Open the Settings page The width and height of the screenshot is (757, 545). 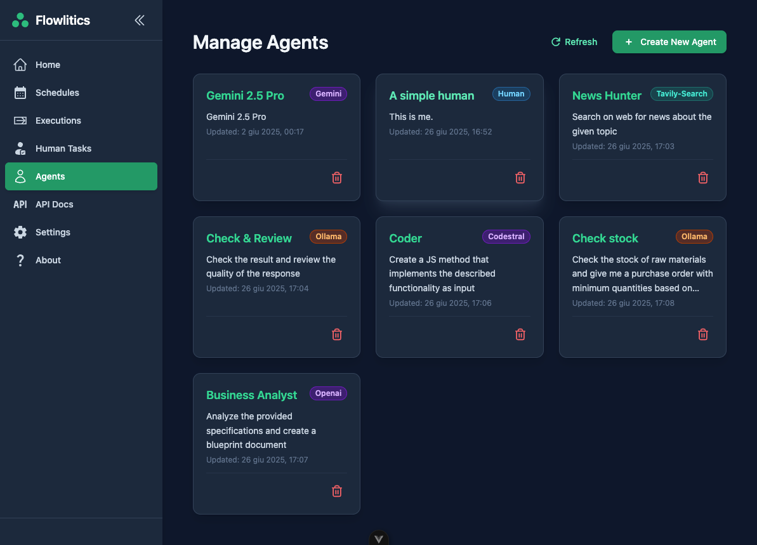[81, 232]
